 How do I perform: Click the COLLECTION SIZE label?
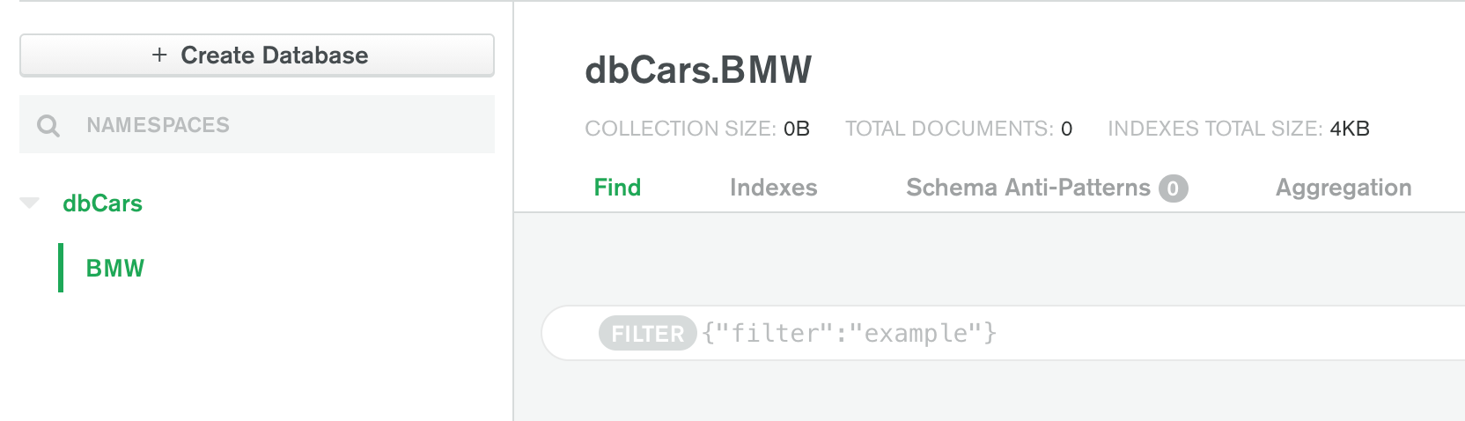pos(680,129)
